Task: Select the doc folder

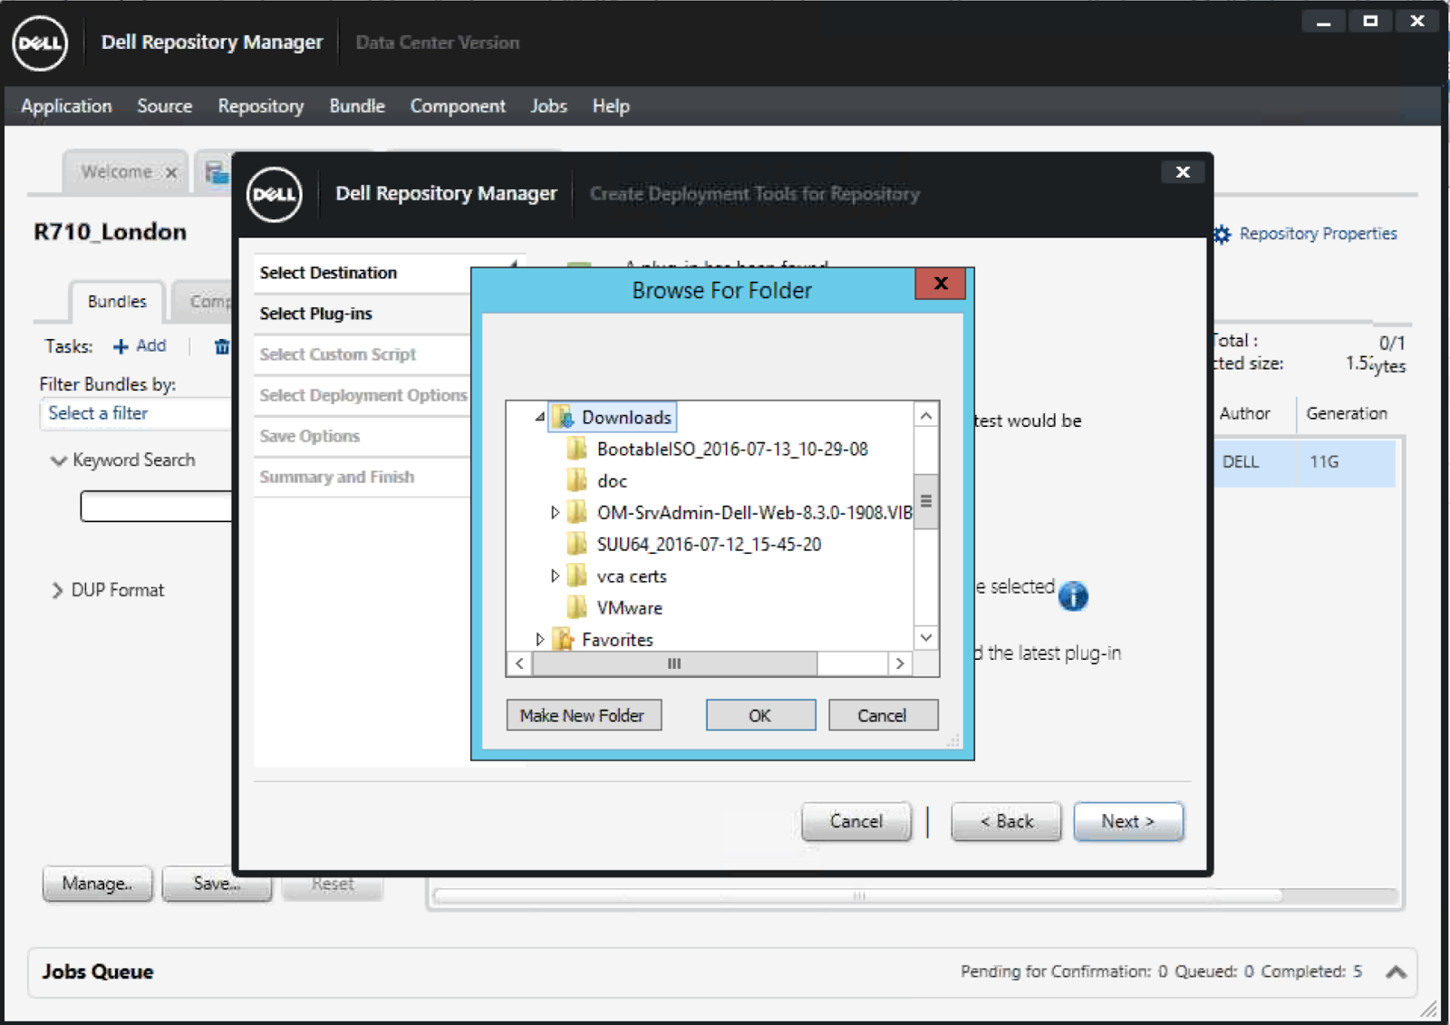Action: pos(612,480)
